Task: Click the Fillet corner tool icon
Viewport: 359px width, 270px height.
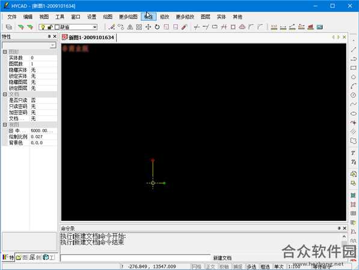Action: (x=251, y=27)
